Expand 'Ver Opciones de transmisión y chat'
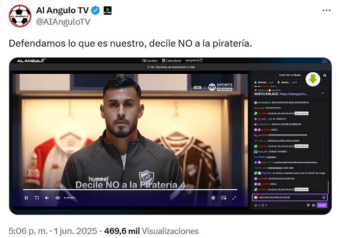339x238 pixels. point(171,67)
